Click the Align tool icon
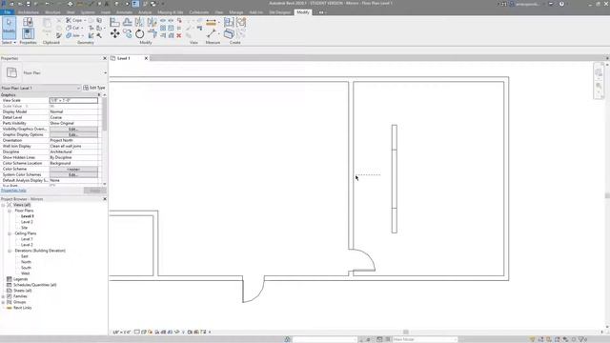 [114, 22]
